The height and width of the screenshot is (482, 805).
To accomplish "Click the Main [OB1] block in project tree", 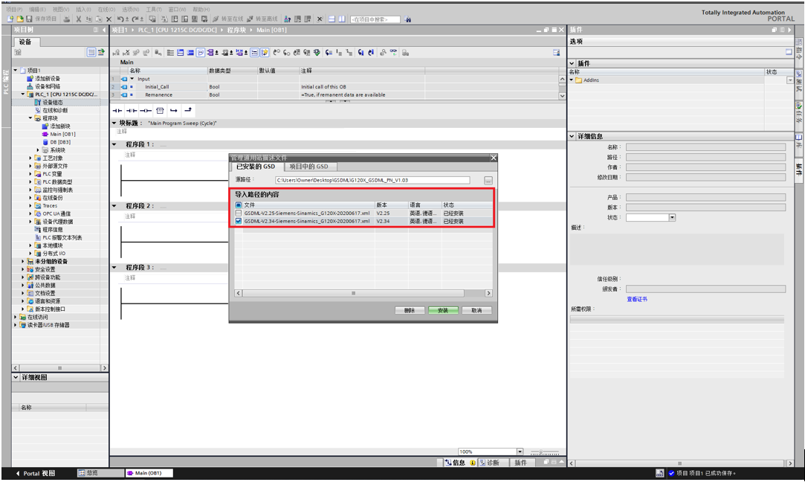I will (62, 134).
